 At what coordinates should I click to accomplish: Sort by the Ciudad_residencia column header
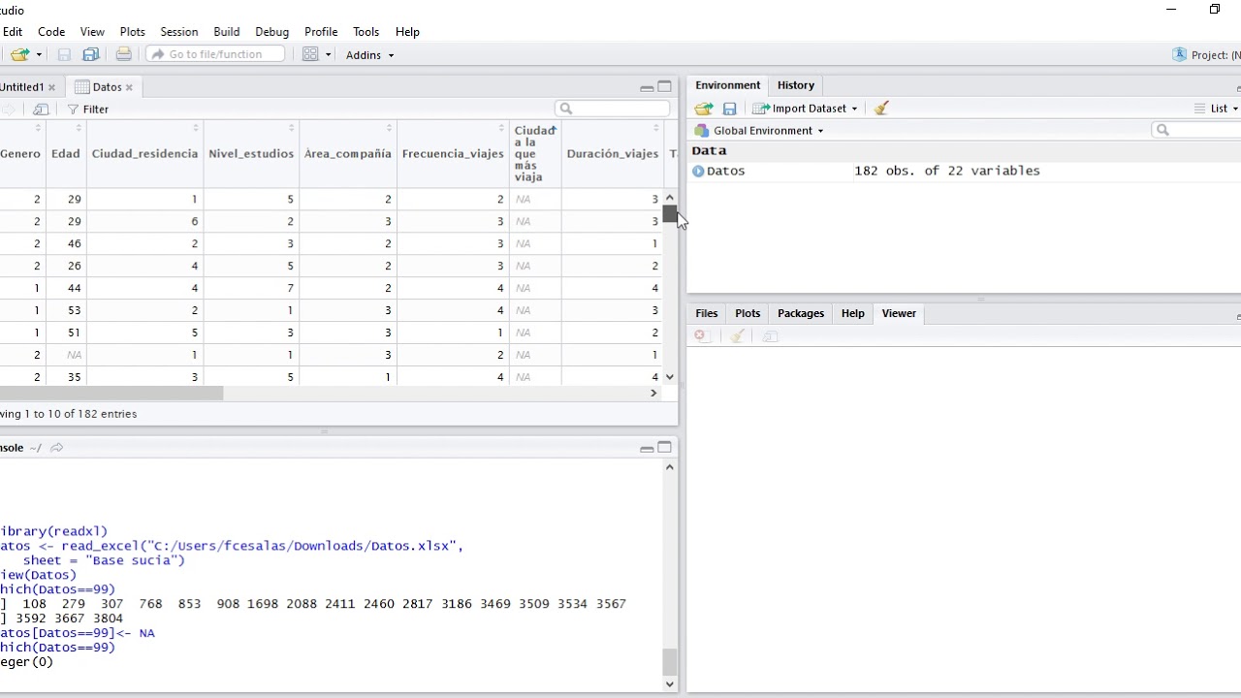pyautogui.click(x=144, y=153)
